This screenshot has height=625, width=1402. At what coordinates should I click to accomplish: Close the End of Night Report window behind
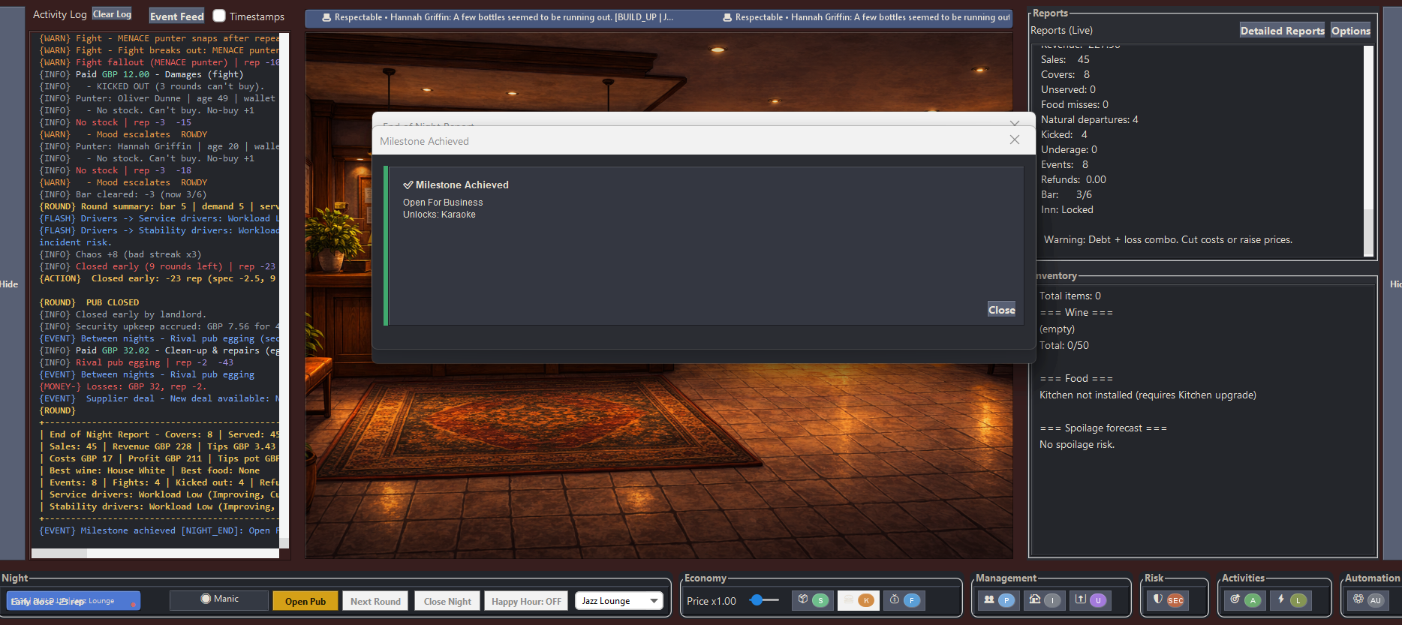[1015, 122]
